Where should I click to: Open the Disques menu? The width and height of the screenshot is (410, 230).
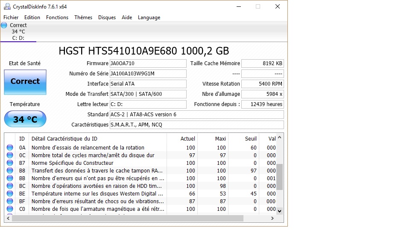107,17
